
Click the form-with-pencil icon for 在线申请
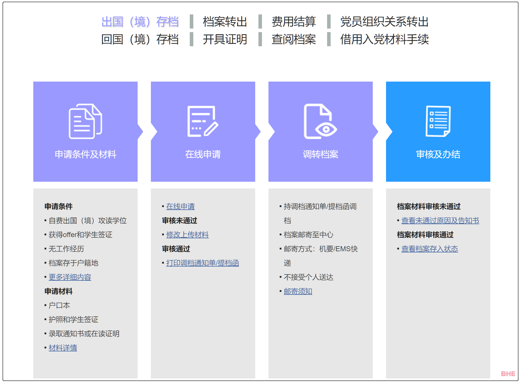pyautogui.click(x=203, y=121)
